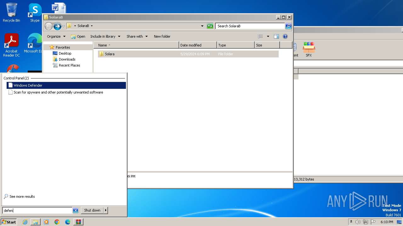Click See more results link
The width and height of the screenshot is (403, 226).
coord(19,196)
